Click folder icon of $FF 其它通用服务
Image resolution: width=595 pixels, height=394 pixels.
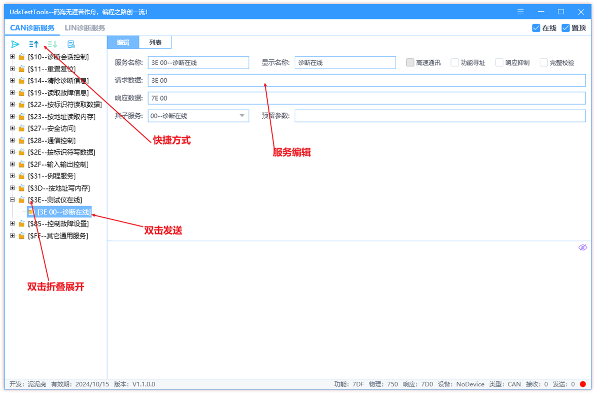click(x=22, y=236)
